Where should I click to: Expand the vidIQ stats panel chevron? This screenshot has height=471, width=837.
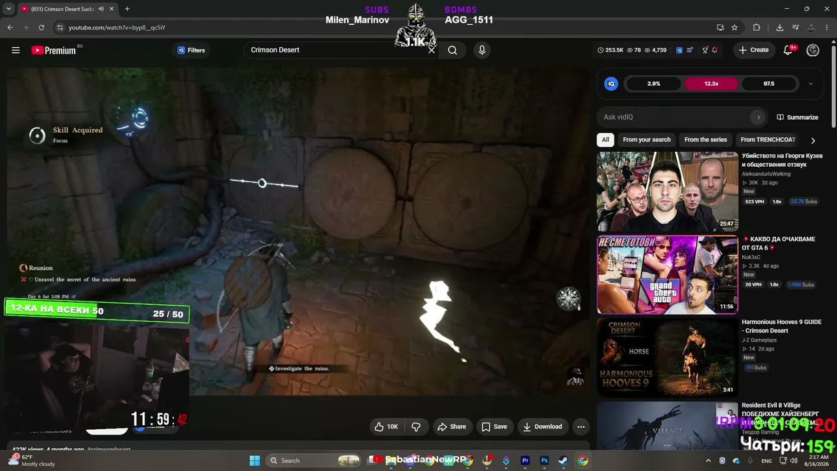pyautogui.click(x=811, y=84)
